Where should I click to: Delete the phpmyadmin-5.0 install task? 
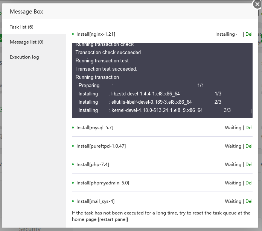coord(249,183)
